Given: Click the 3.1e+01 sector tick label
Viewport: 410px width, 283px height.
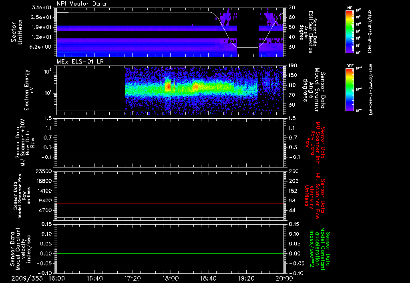Looking at the screenshot, I should [x=41, y=8].
